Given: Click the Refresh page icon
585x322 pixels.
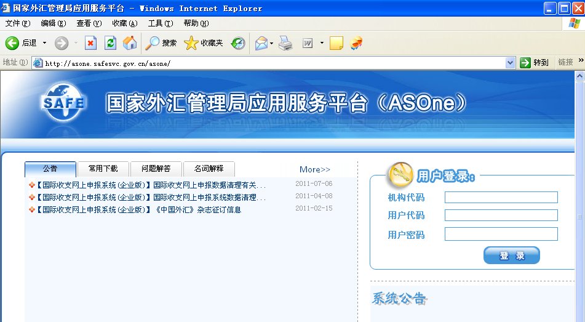Looking at the screenshot, I should point(110,43).
